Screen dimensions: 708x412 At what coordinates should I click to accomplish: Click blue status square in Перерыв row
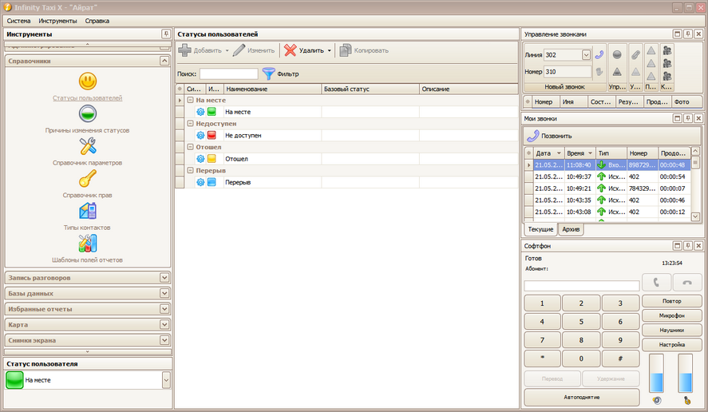click(212, 182)
